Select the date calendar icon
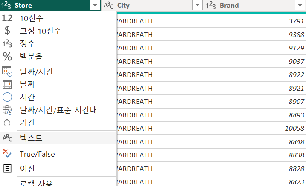 [7, 84]
